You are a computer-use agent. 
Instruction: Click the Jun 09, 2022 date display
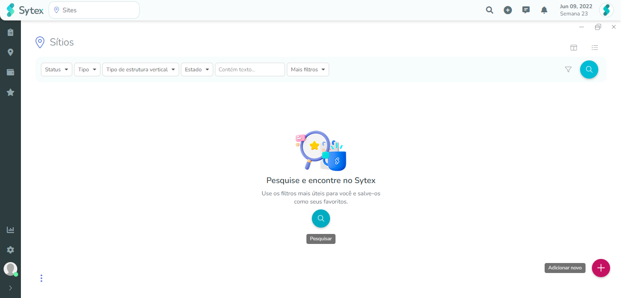pyautogui.click(x=576, y=6)
